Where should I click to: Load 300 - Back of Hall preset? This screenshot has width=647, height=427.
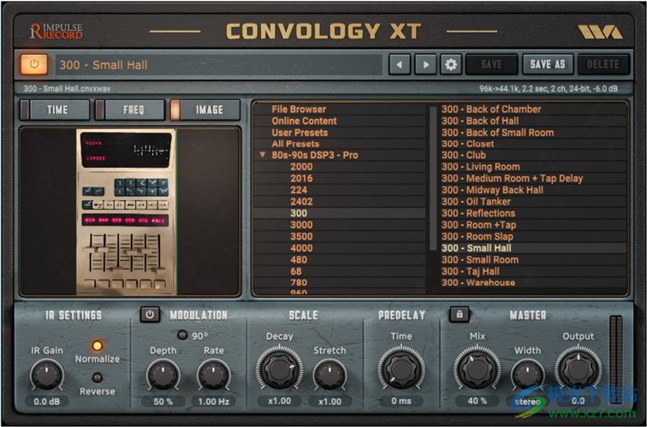[480, 121]
